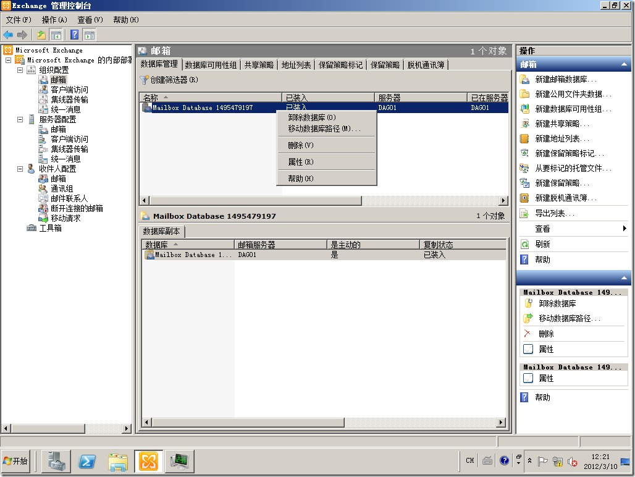Collapse the 组织配置 tree node
Image resolution: width=635 pixels, height=477 pixels.
point(21,70)
